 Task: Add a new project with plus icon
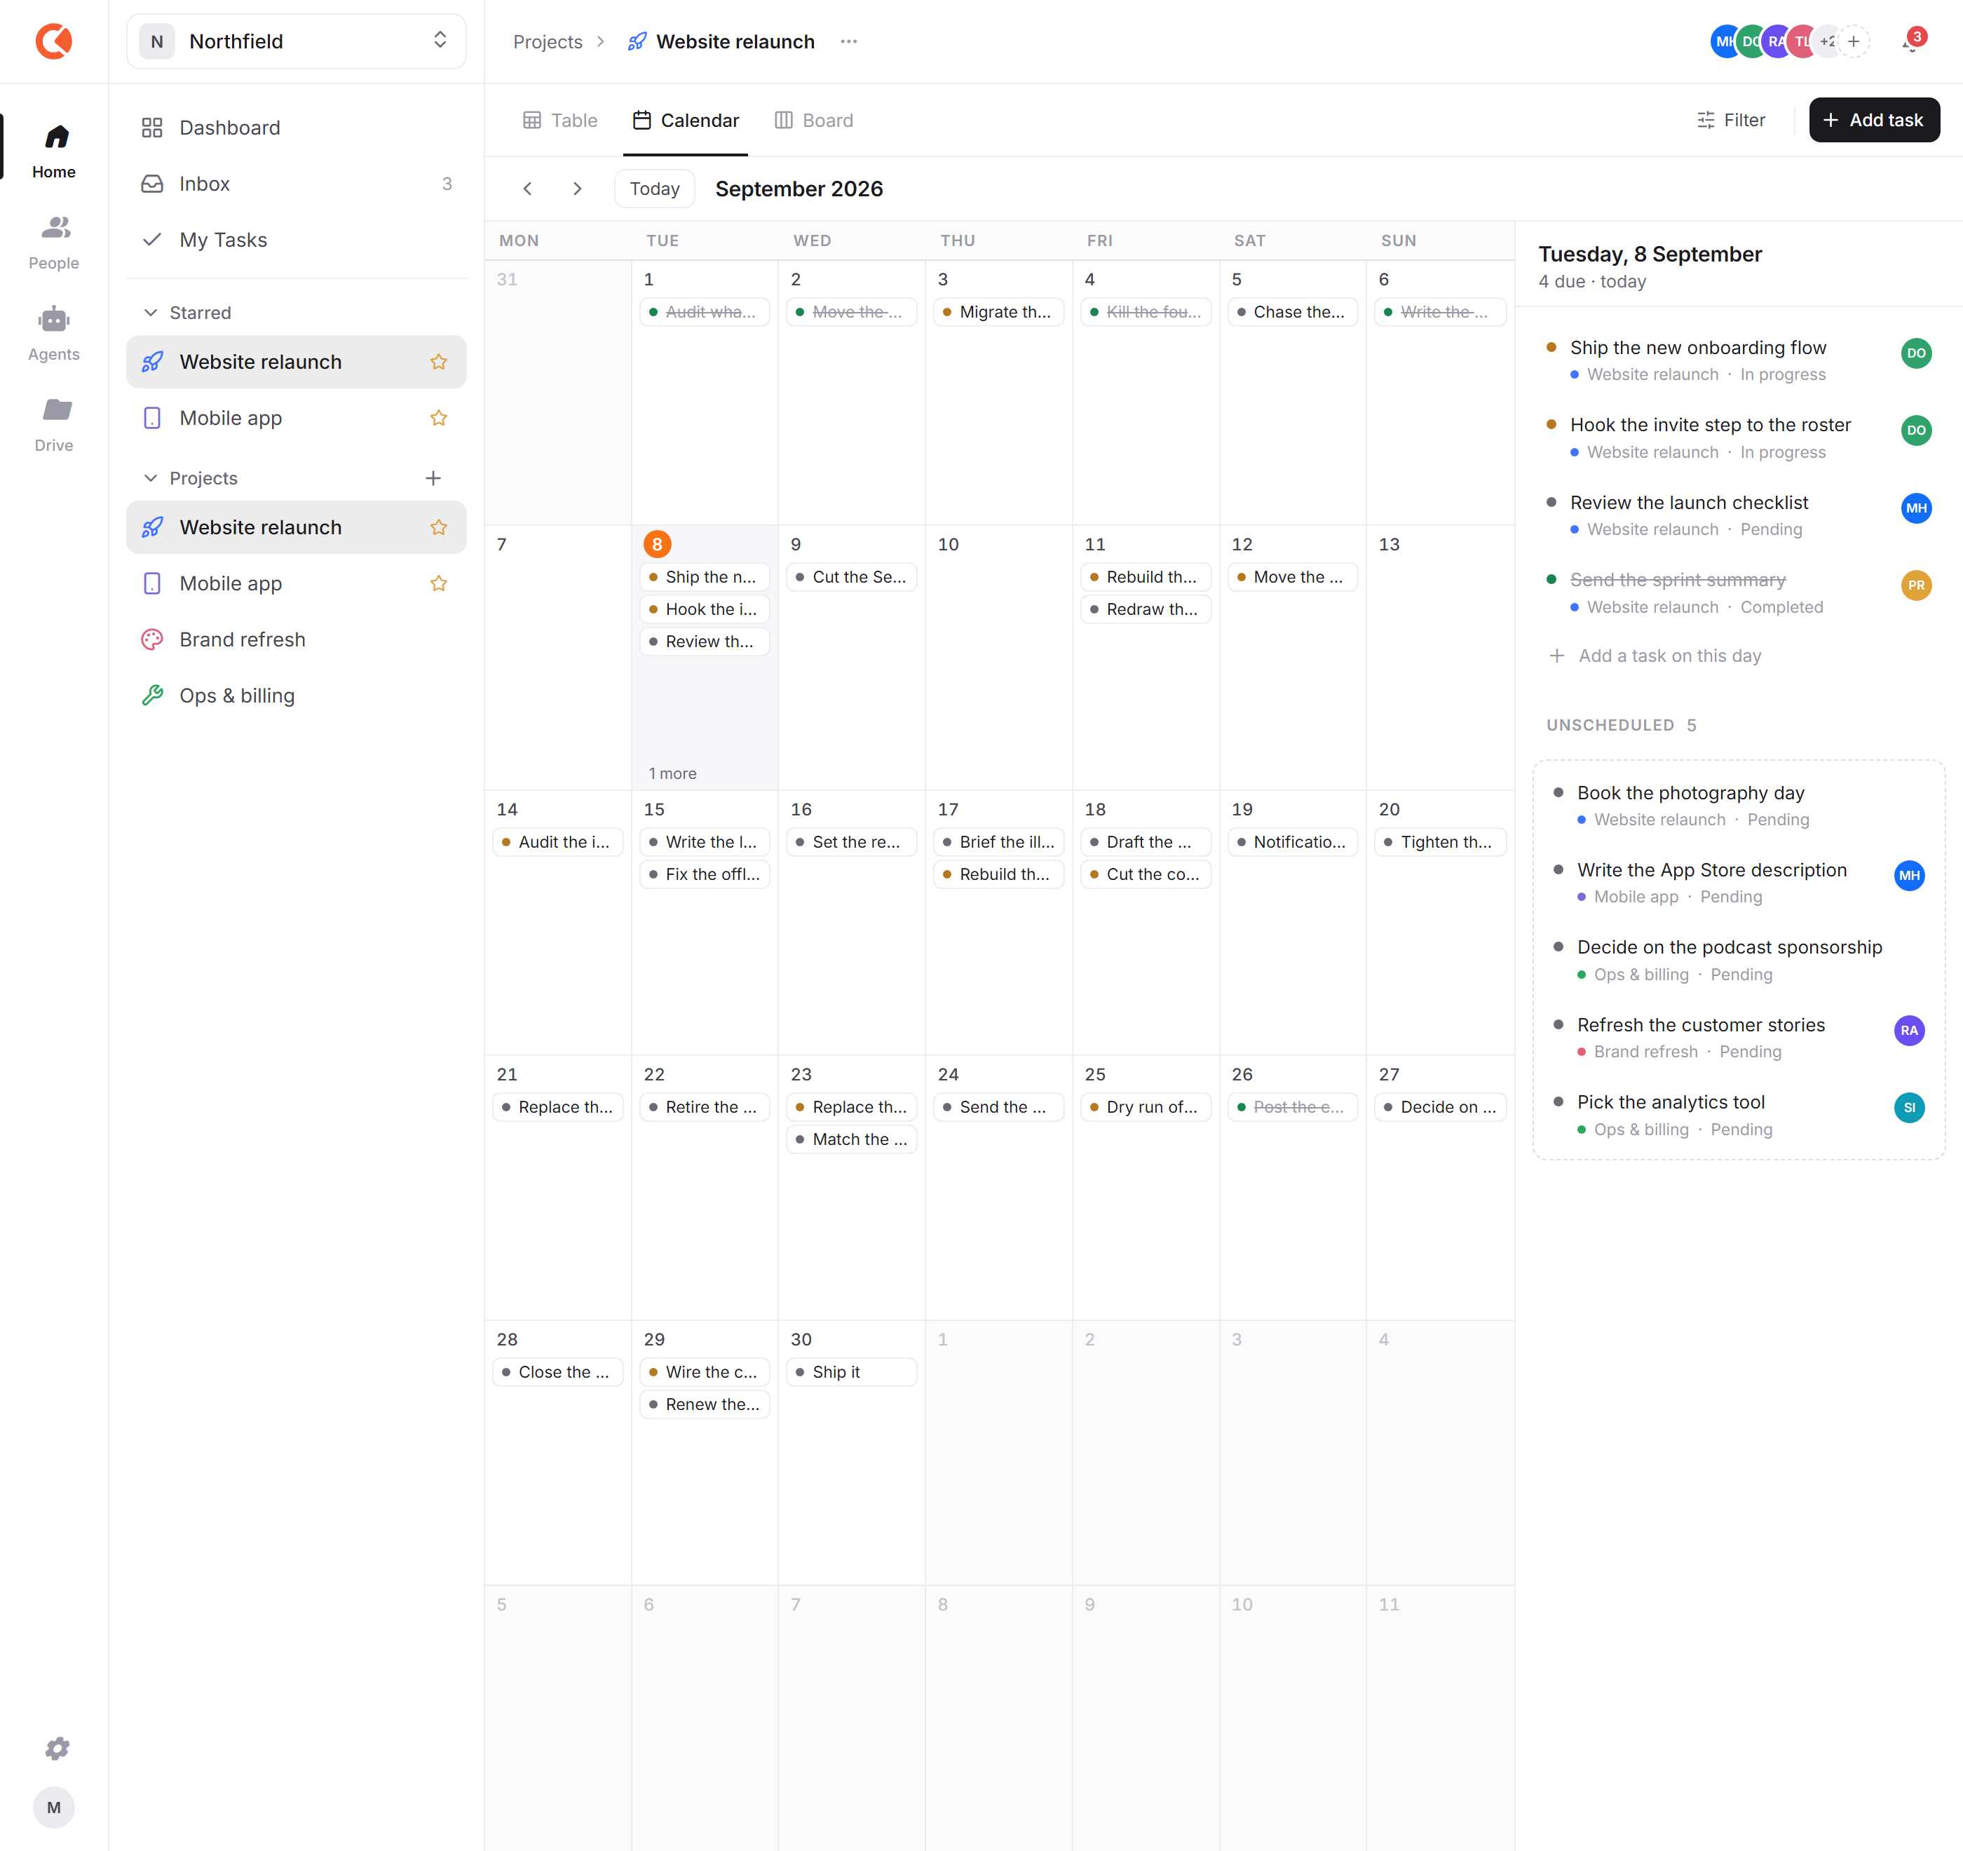click(433, 478)
